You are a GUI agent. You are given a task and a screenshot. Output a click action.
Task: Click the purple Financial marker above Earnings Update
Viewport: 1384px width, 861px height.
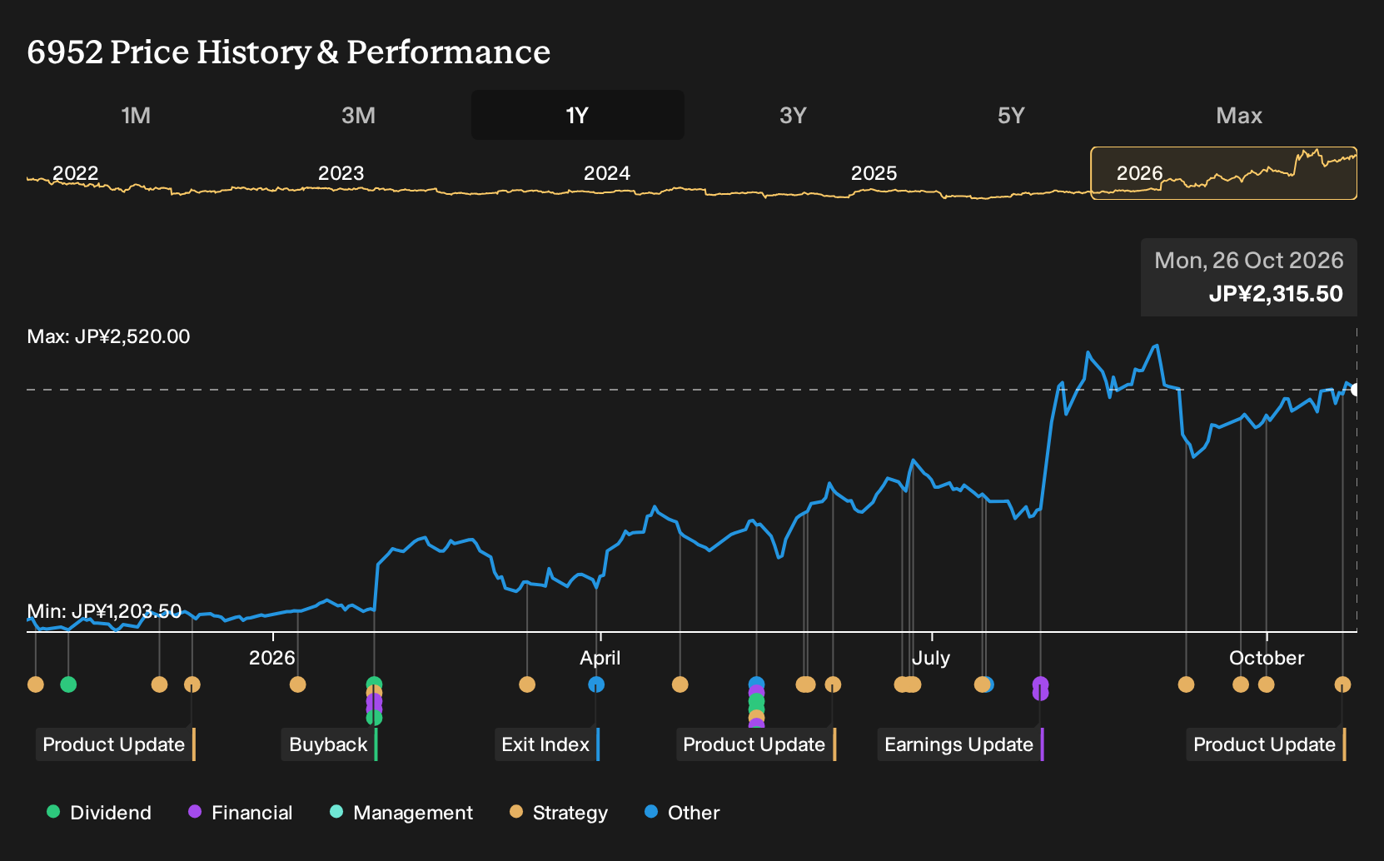tap(1040, 685)
